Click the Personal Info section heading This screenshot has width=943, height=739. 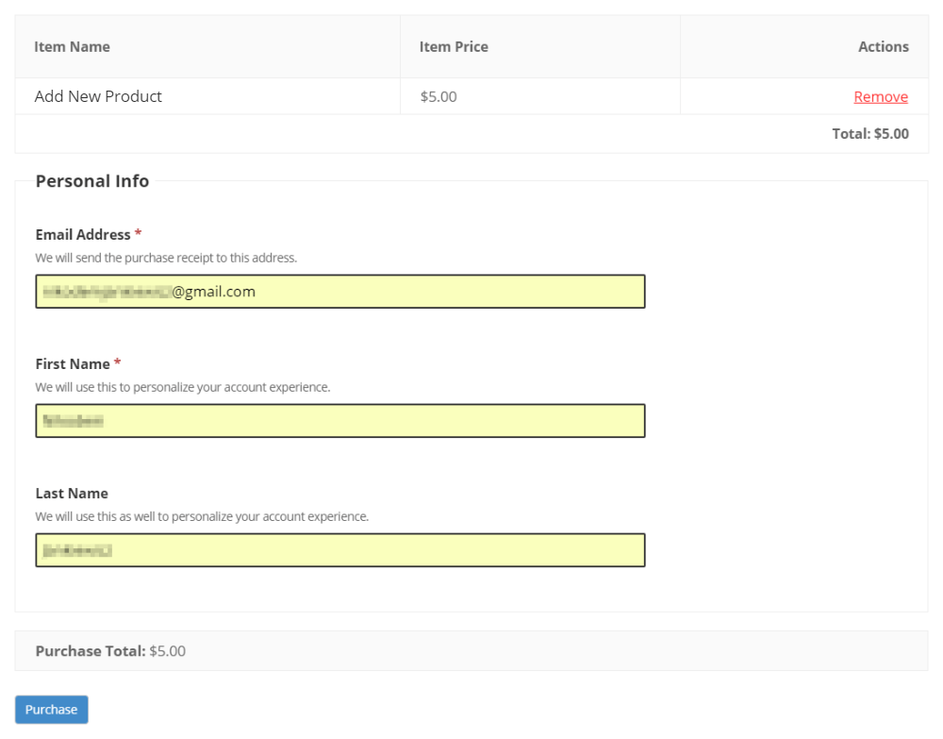[x=92, y=181]
